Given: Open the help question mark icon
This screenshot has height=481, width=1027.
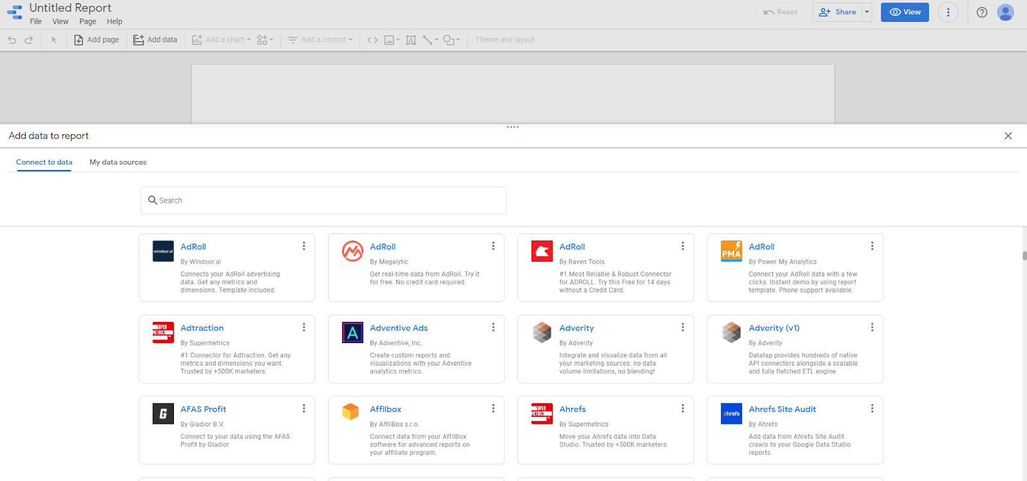Looking at the screenshot, I should 981,12.
